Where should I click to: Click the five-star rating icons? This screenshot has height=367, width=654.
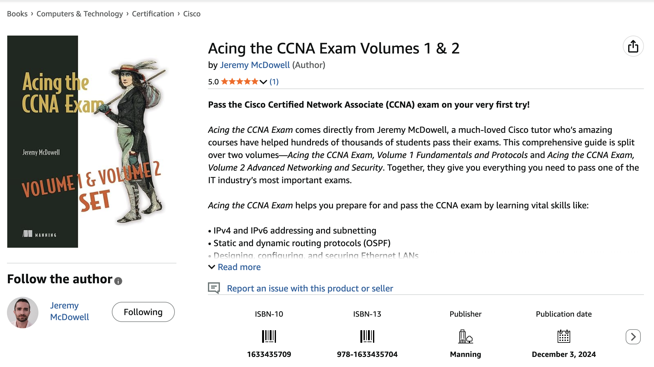tap(240, 82)
